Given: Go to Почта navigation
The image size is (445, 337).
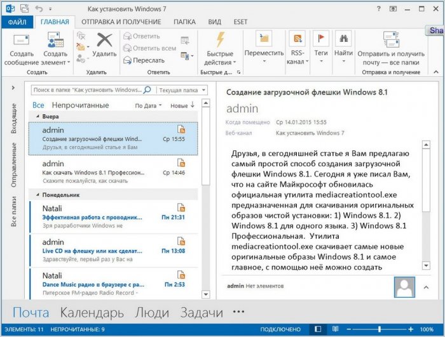Looking at the screenshot, I should tap(31, 312).
